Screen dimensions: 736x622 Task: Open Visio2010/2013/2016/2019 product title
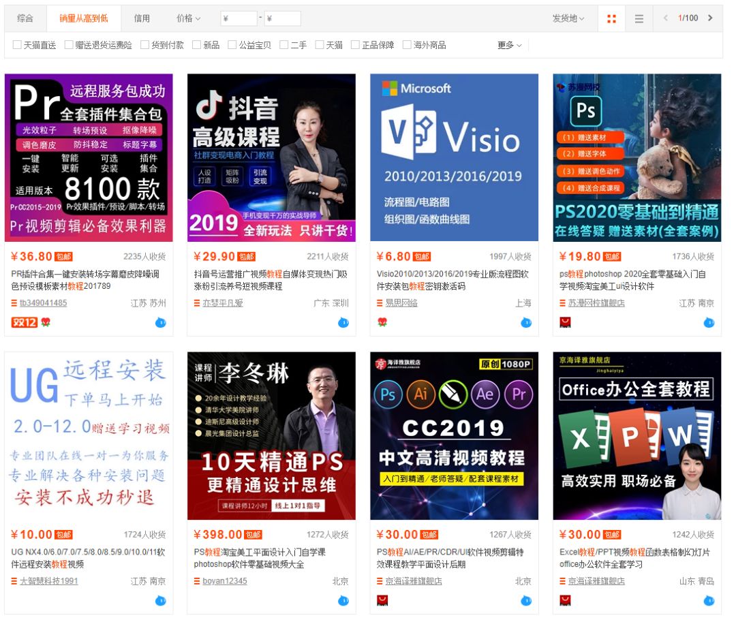pos(453,280)
